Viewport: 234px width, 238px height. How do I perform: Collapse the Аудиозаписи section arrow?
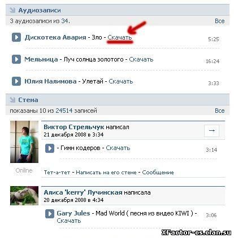[12, 10]
